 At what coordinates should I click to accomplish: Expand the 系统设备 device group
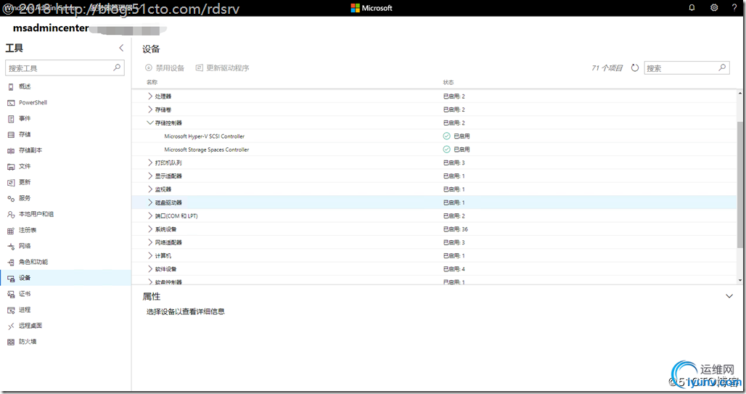tap(150, 229)
